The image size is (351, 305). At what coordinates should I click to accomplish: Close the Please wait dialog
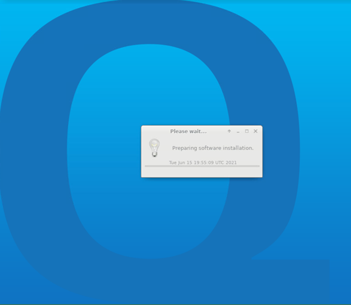255,131
